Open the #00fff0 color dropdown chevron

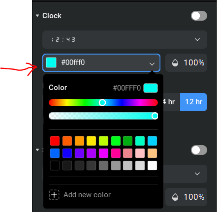tap(152, 64)
